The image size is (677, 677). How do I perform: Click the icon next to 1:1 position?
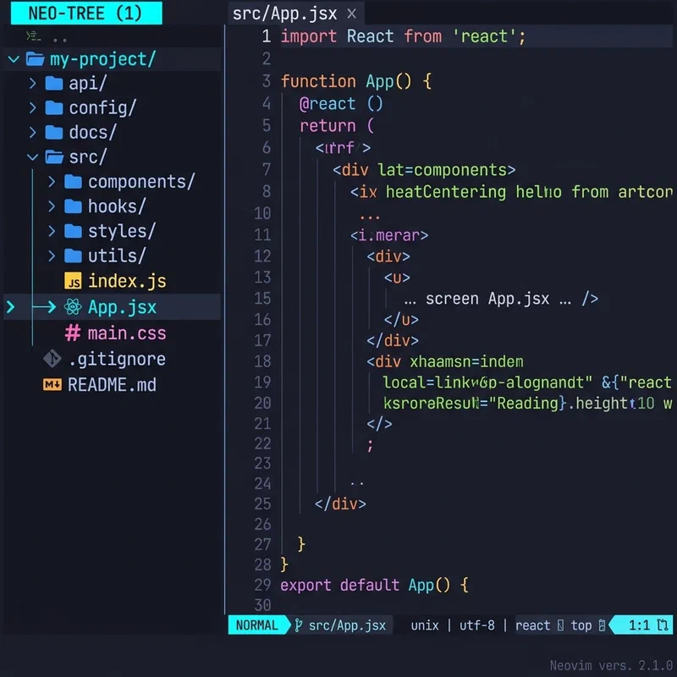[663, 625]
